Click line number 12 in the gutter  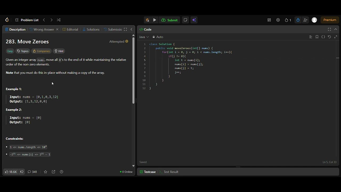click(144, 88)
